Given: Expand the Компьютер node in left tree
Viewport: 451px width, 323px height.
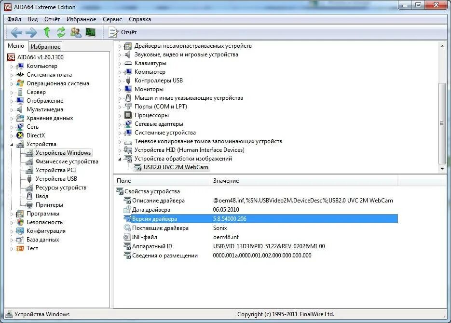Looking at the screenshot, I should (12, 67).
